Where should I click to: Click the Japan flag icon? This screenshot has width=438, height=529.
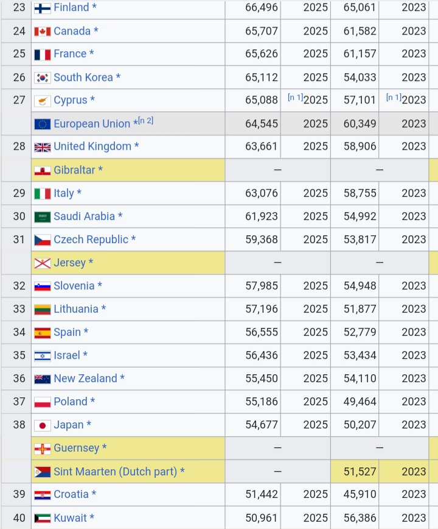click(43, 425)
